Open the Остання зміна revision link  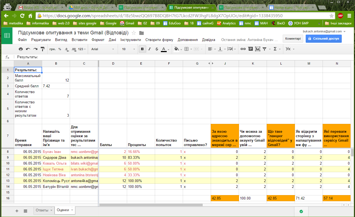point(249,40)
